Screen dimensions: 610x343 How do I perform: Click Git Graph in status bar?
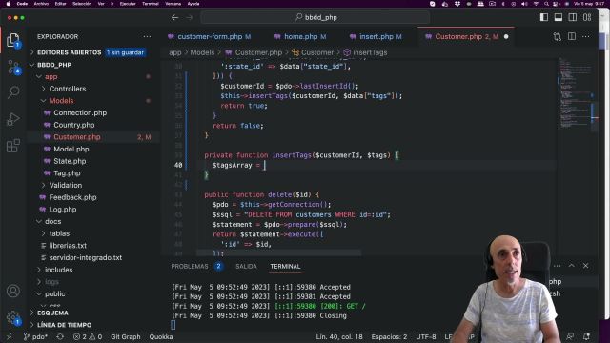[x=125, y=336]
